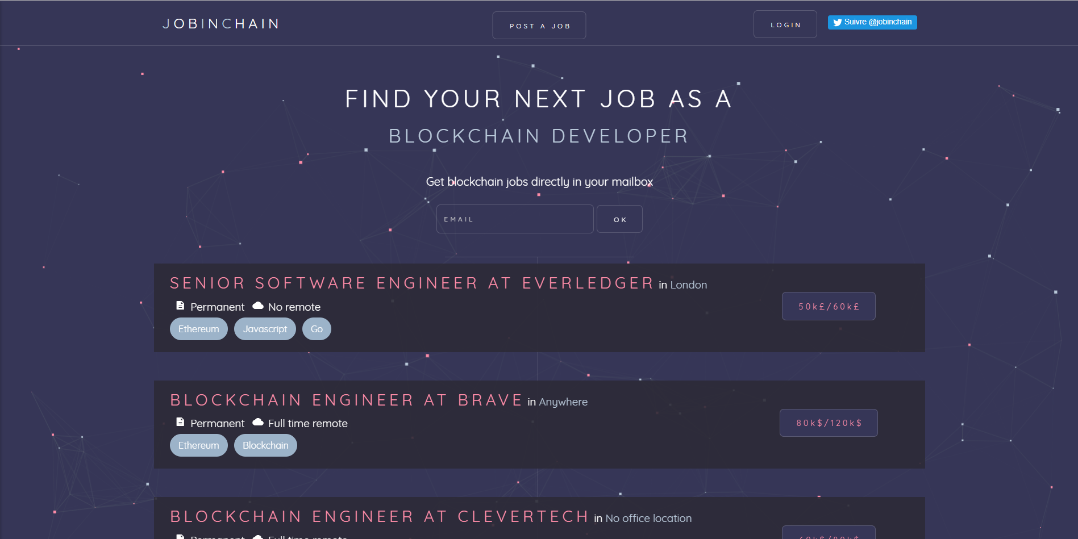The height and width of the screenshot is (539, 1078).
Task: Open the Senior Software Engineer at Everledger listing
Action: pos(411,283)
